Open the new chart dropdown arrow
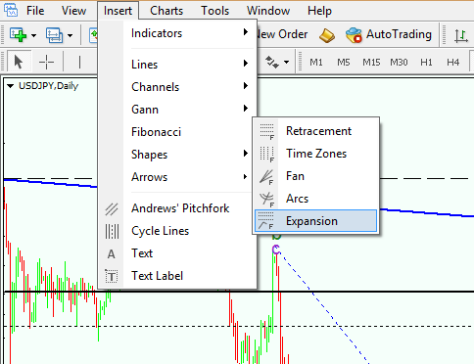The image size is (474, 364). coord(33,35)
